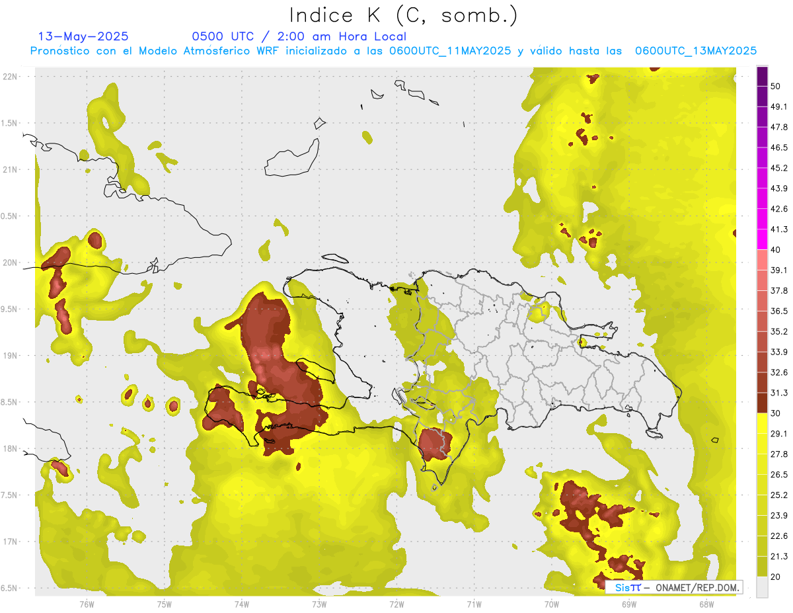This screenshot has height=613, width=793.
Task: Click the colorbar value "23.9"
Action: point(780,516)
